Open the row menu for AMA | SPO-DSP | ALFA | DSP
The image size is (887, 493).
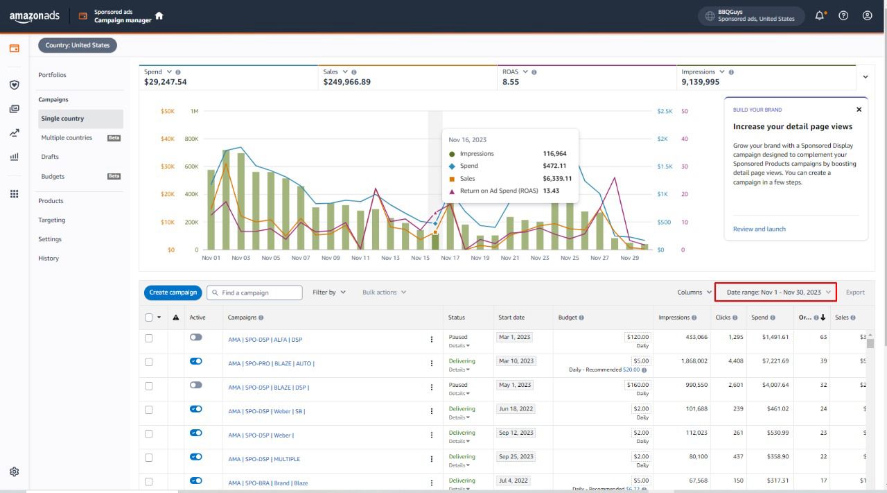pyautogui.click(x=432, y=340)
